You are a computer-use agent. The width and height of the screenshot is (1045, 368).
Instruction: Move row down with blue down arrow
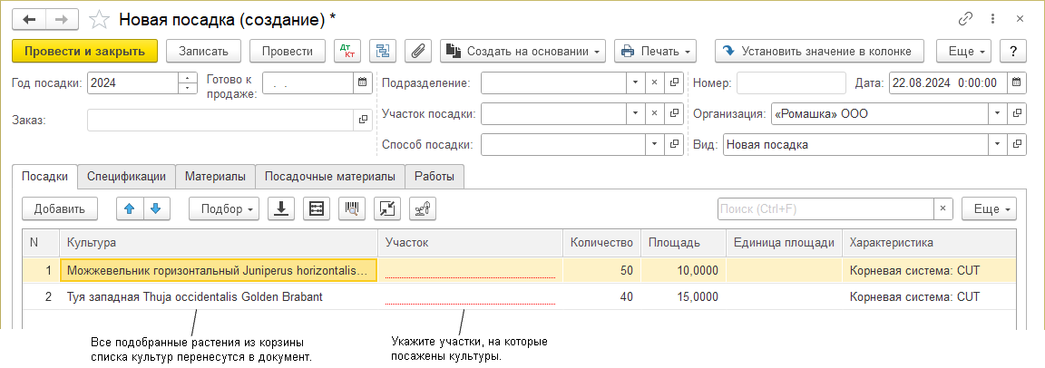tap(156, 208)
